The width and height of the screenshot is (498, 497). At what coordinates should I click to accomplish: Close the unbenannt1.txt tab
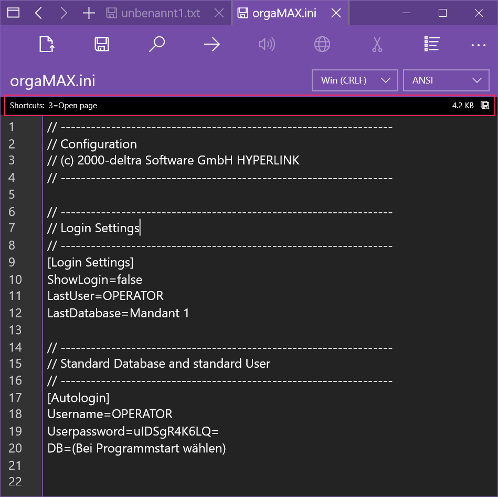tap(219, 13)
